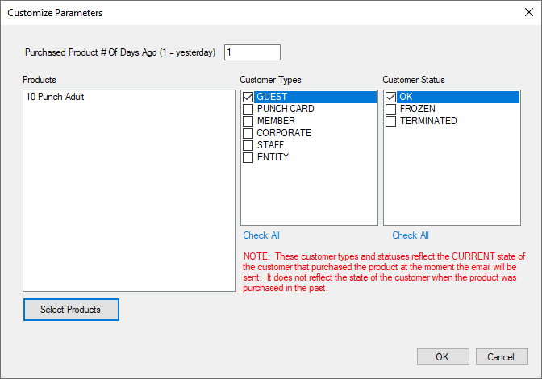Cancel the Customize Parameters dialog
542x379 pixels.
[x=502, y=356]
